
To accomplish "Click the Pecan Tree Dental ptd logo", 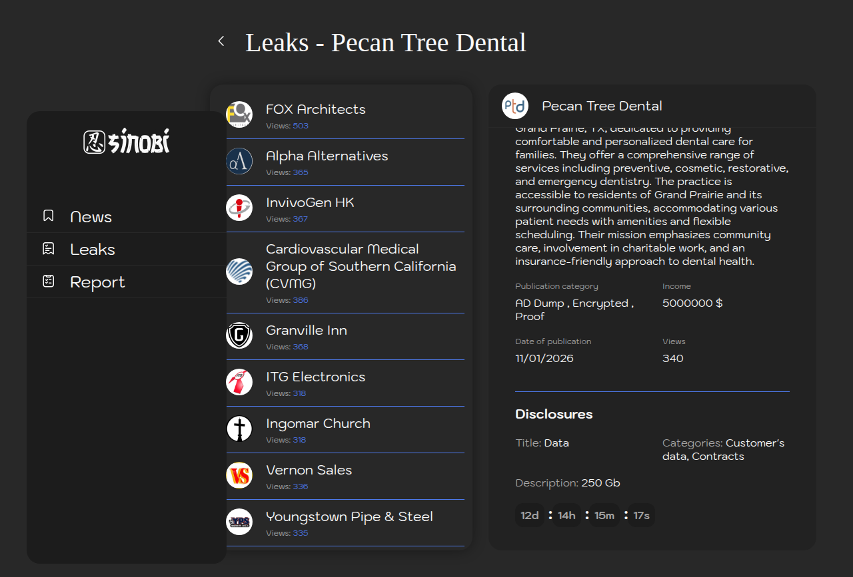I will (515, 106).
